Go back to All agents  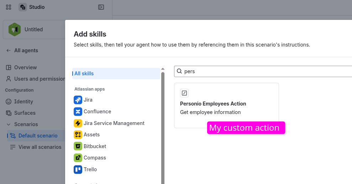point(26,50)
